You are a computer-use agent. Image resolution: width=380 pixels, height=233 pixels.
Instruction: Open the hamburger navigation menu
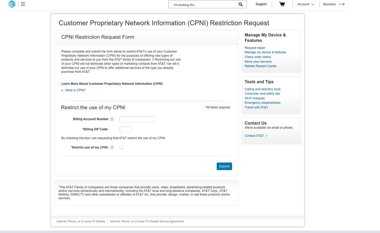coord(23,4)
